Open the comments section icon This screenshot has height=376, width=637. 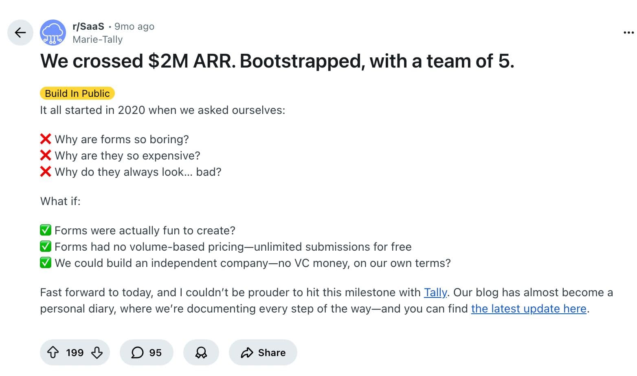pos(137,353)
